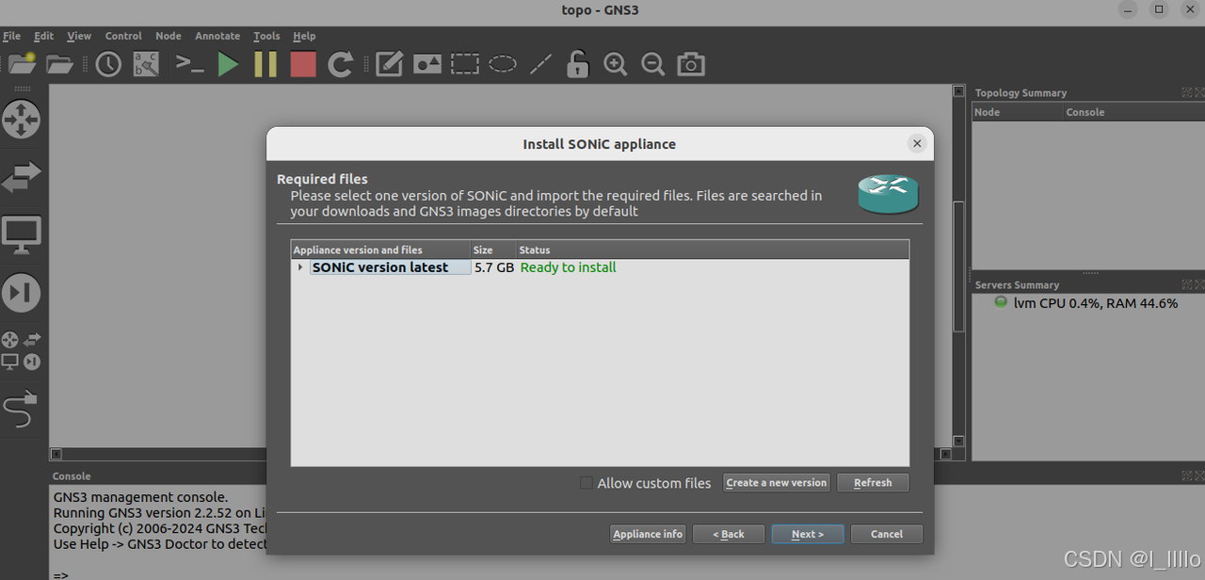The height and width of the screenshot is (580, 1205).
Task: Open the Edit menu
Action: [43, 36]
